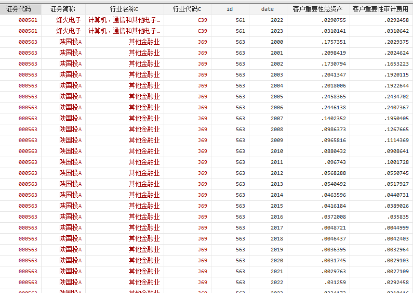413x293 pixels.
Task: Click the id column header
Action: (230, 9)
